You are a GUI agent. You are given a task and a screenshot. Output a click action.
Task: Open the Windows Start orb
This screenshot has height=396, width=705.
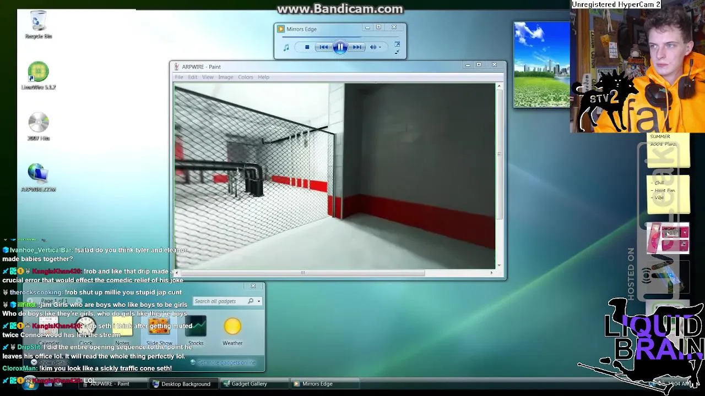29,384
